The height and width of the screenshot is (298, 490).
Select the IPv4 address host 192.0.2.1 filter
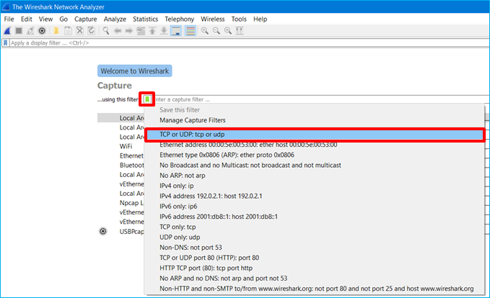pos(315,196)
